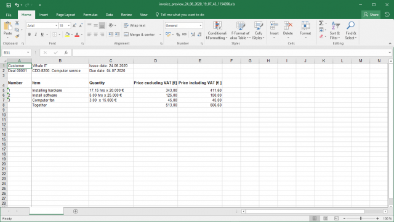Center text horizontally

96,35
